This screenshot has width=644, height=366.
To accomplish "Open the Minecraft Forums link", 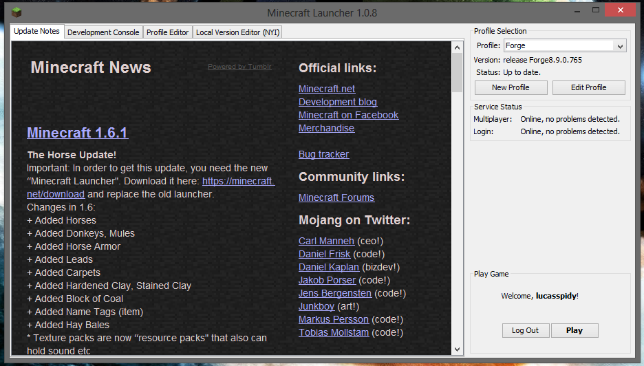I will [336, 197].
